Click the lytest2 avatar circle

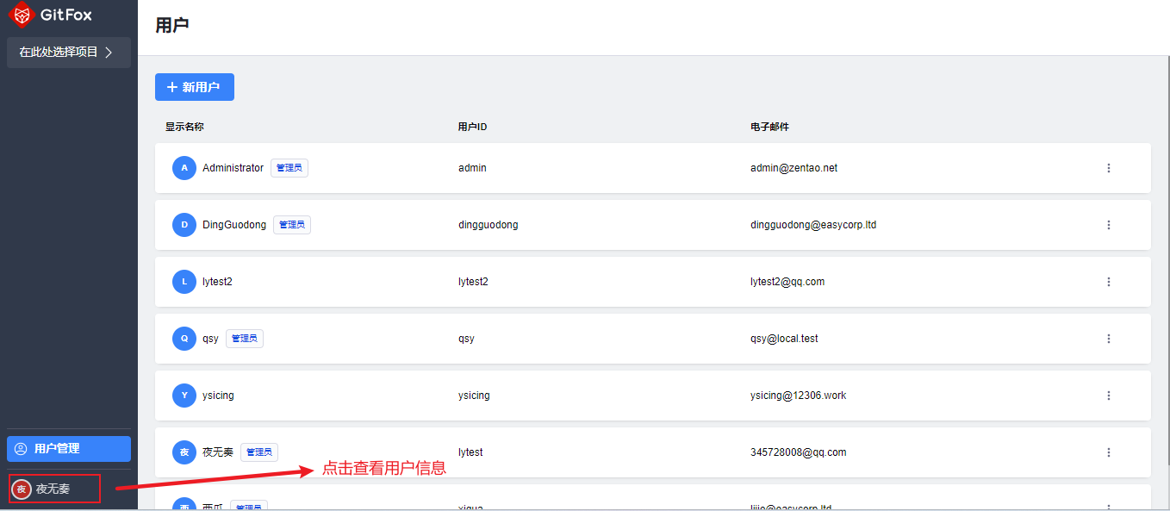point(184,282)
